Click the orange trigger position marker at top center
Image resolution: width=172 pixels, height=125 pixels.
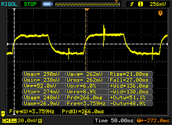[87, 10]
